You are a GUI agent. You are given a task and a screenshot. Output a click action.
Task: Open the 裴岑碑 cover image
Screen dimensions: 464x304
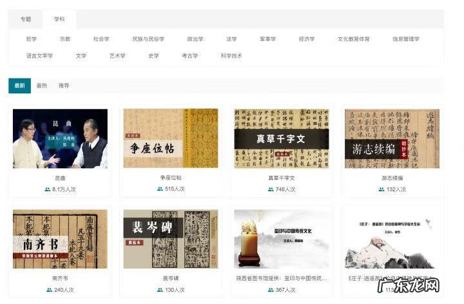pyautogui.click(x=171, y=239)
